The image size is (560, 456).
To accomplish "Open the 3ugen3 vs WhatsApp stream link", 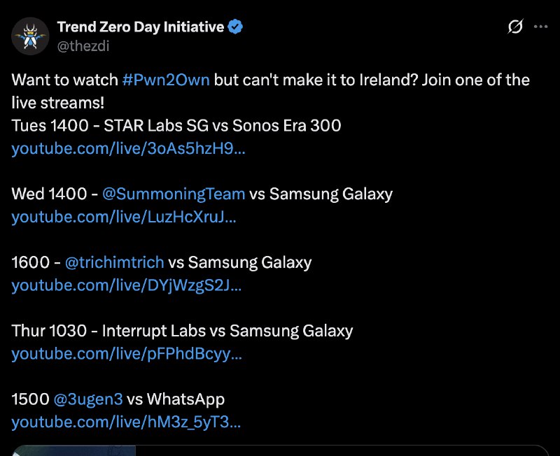I will point(122,422).
